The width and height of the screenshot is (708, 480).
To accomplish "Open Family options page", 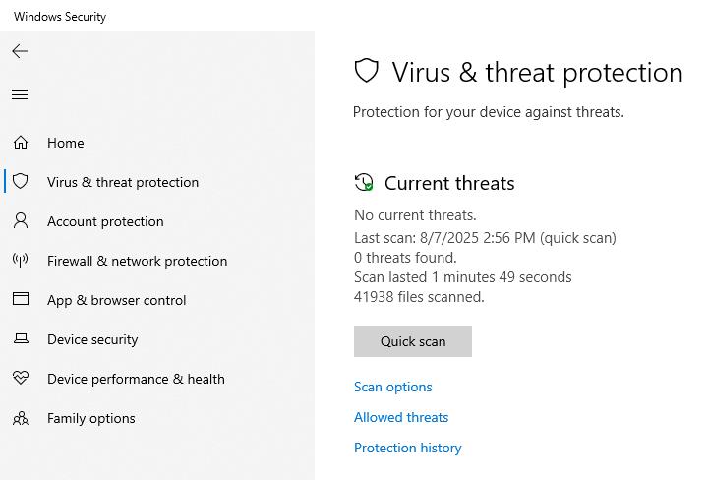I will 91,418.
